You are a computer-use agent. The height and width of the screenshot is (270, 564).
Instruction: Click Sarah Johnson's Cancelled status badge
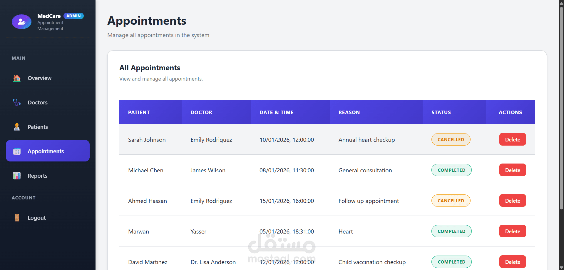pos(451,140)
